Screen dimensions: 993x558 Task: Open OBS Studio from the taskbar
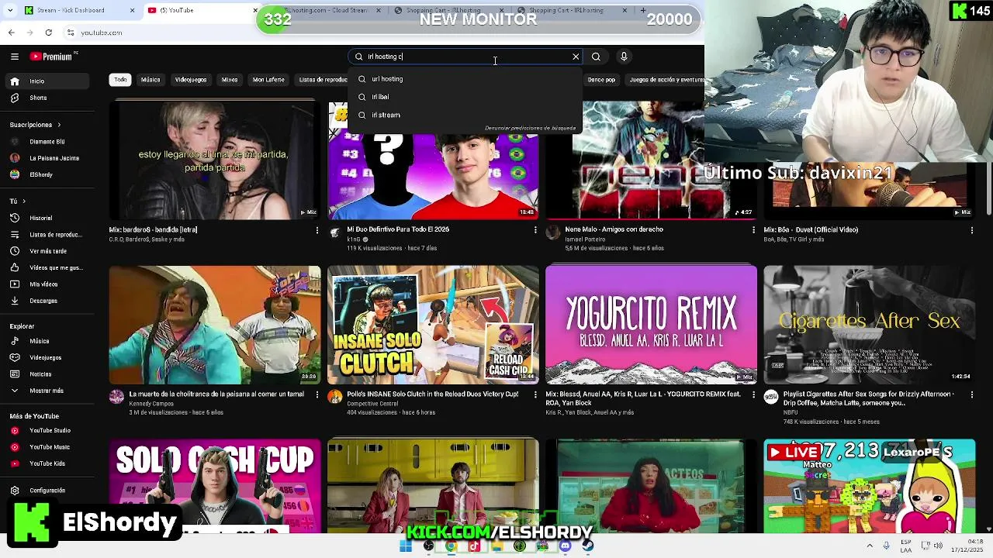tap(428, 546)
